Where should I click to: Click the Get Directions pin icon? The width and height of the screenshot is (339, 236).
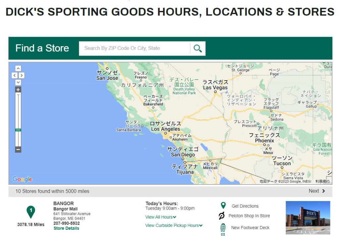tap(223, 206)
